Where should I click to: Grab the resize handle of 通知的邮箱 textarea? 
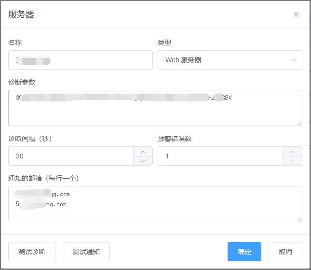tap(299, 219)
